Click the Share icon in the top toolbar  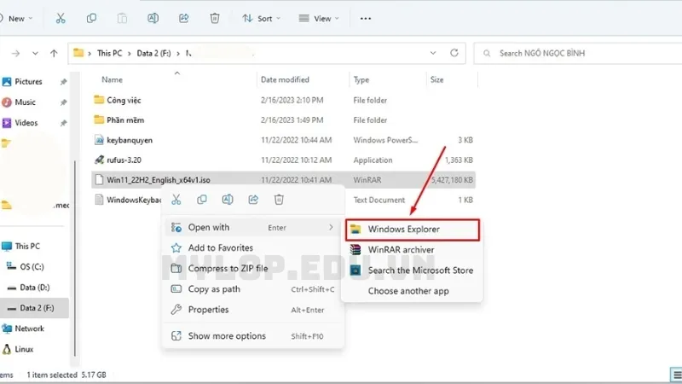click(x=184, y=18)
